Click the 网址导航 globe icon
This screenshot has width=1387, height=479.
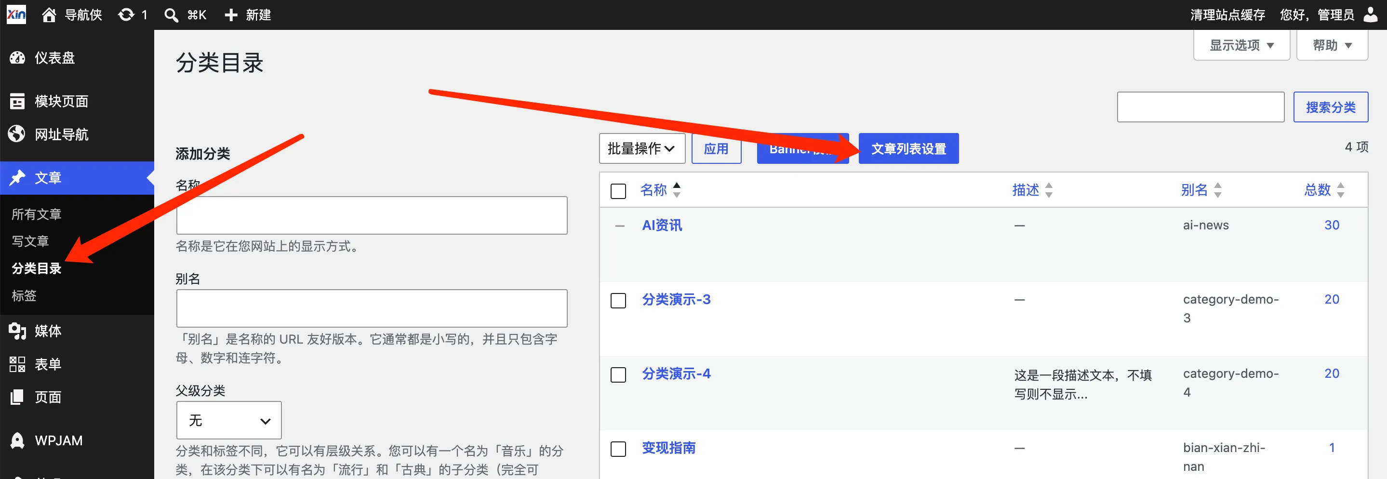coord(17,134)
